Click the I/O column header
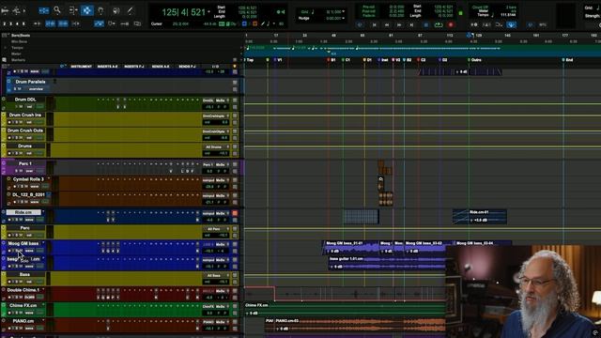The height and width of the screenshot is (338, 601). click(215, 67)
